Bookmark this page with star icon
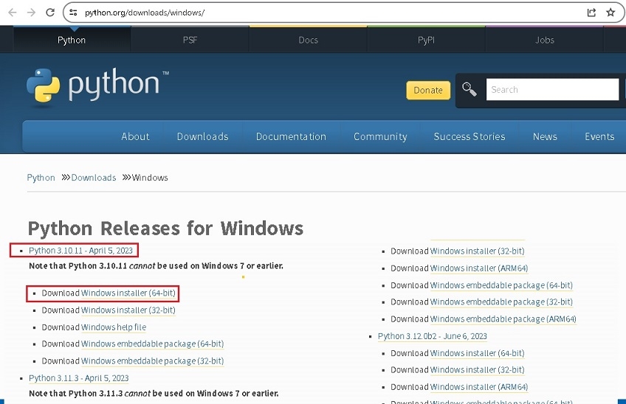 point(610,13)
